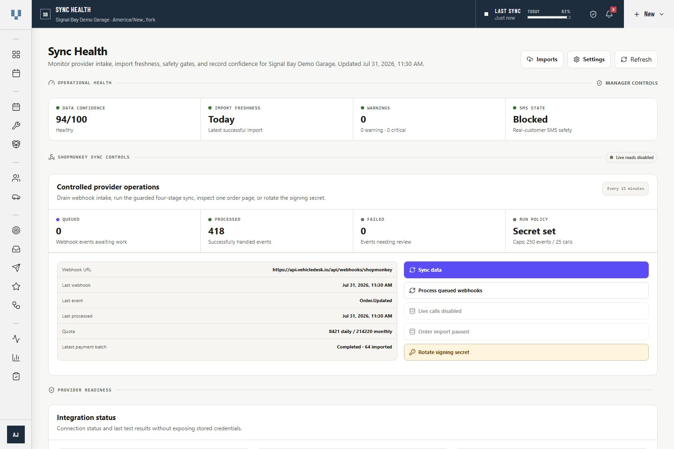Click the Every 15 minutes badge
674x449 pixels.
pyautogui.click(x=625, y=188)
